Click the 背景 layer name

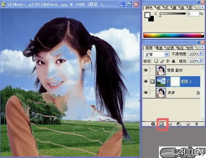[171, 93]
